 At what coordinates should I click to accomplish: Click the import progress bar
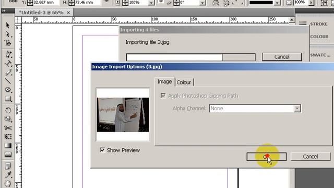click(x=191, y=57)
